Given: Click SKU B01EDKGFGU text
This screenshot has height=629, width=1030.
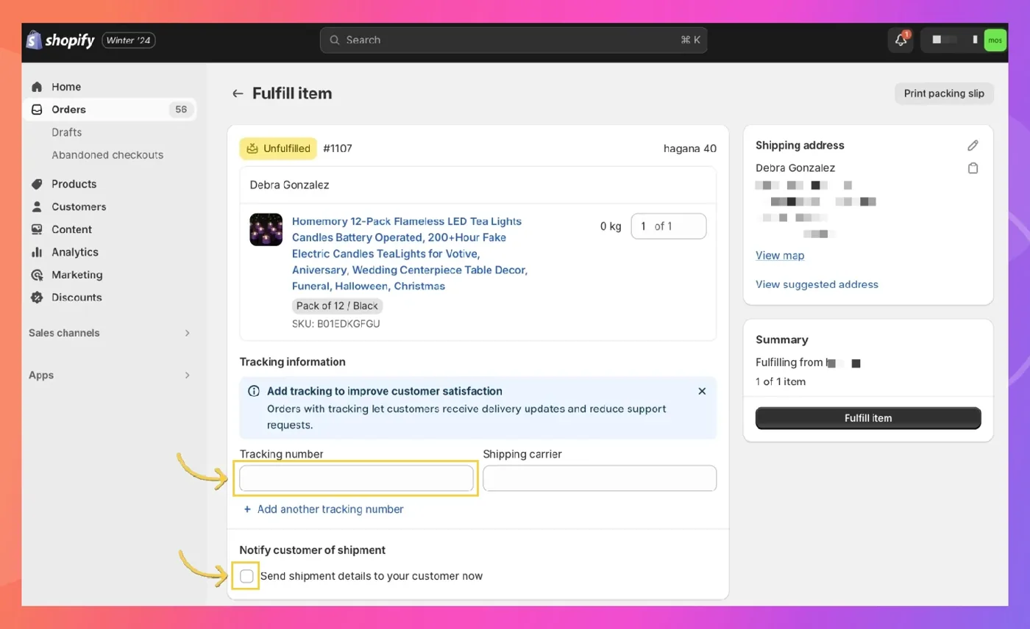Looking at the screenshot, I should (336, 323).
